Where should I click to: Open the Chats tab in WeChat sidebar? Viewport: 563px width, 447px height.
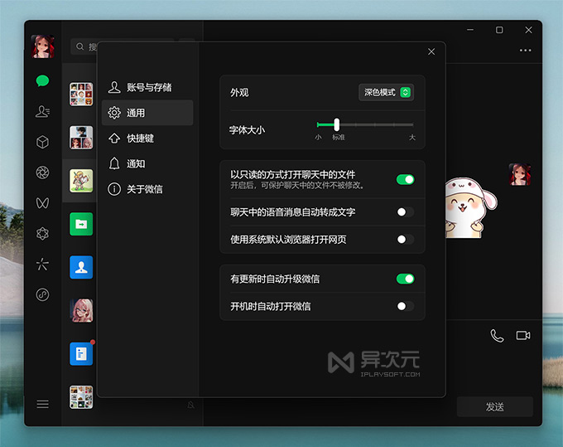coord(42,81)
